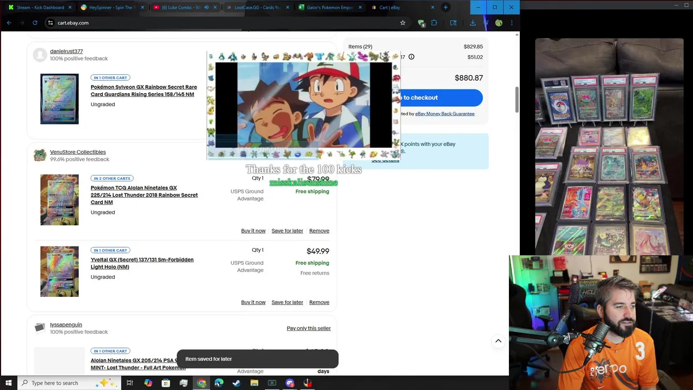693x390 pixels.
Task: Open Alolan Ninetales GX 225/214 listing title
Action: click(144, 195)
